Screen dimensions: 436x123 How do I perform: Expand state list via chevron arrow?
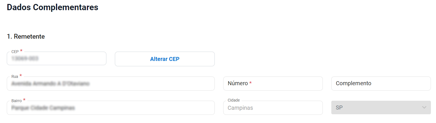click(424, 107)
